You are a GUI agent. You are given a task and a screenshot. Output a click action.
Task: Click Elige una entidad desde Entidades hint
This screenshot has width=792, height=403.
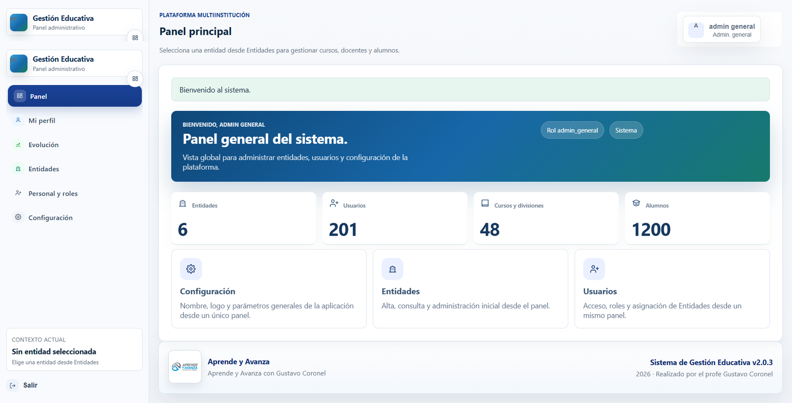(x=55, y=362)
